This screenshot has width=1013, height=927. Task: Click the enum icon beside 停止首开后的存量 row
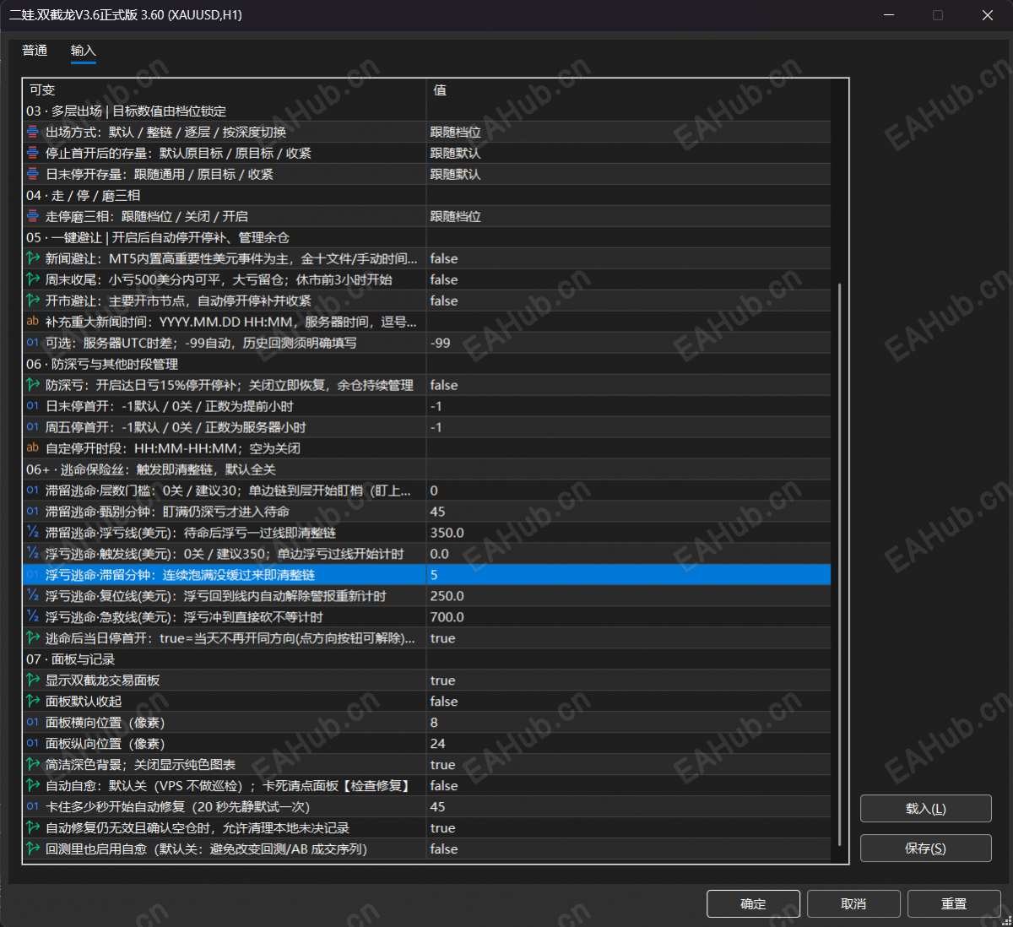pyautogui.click(x=33, y=153)
